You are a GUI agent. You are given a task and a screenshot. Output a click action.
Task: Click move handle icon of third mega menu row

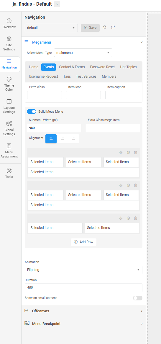tap(121, 218)
